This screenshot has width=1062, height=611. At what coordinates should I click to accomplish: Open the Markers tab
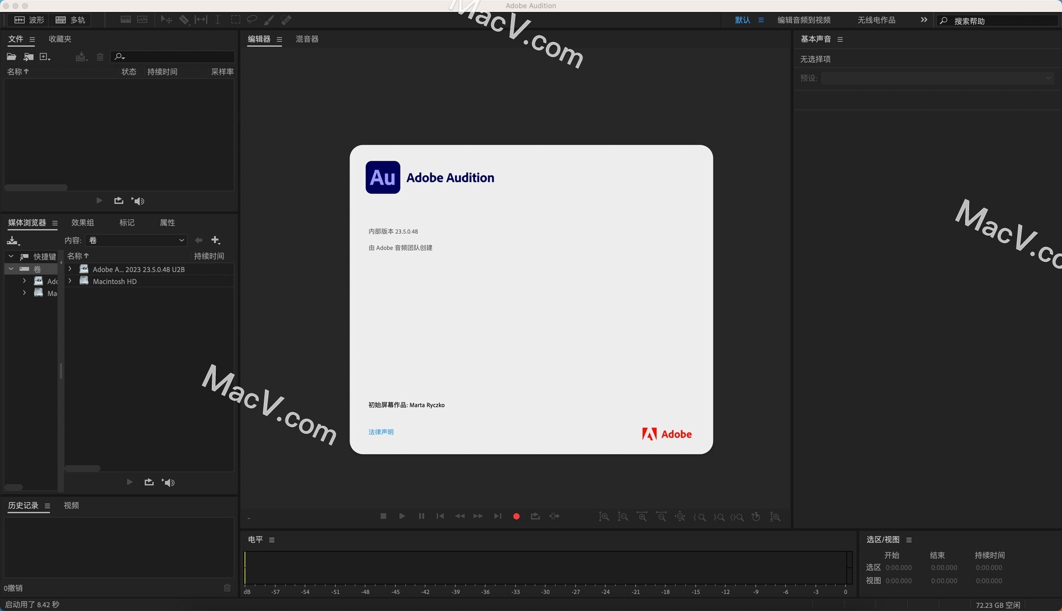click(127, 223)
